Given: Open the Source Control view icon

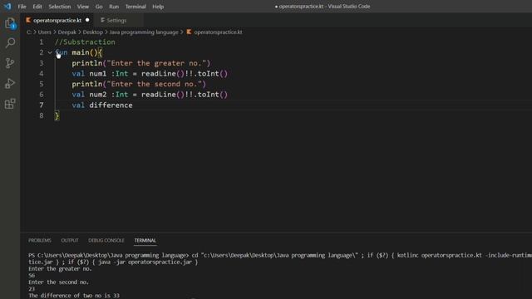Looking at the screenshot, I should click(10, 63).
